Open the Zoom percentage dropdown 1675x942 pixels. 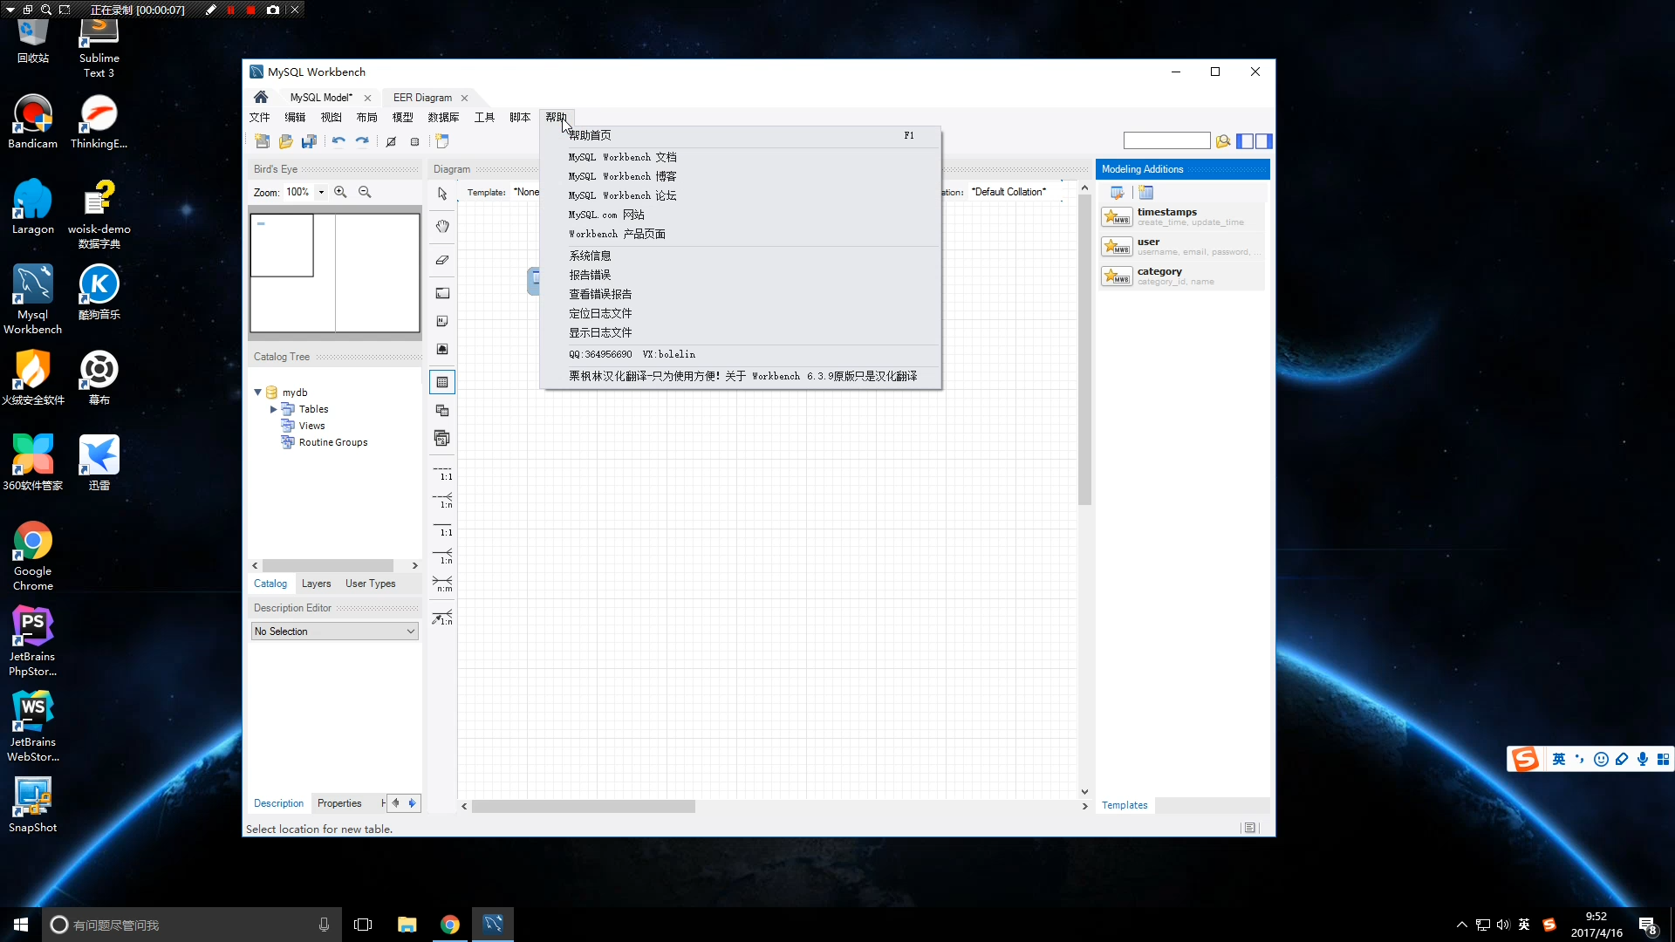pos(321,192)
